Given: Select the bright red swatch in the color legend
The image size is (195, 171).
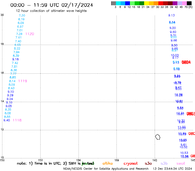Looking at the screenshot, I should (x=161, y=3).
